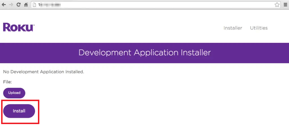This screenshot has width=289, height=138.
Task: Click the page info icon in address bar
Action: [35, 5]
